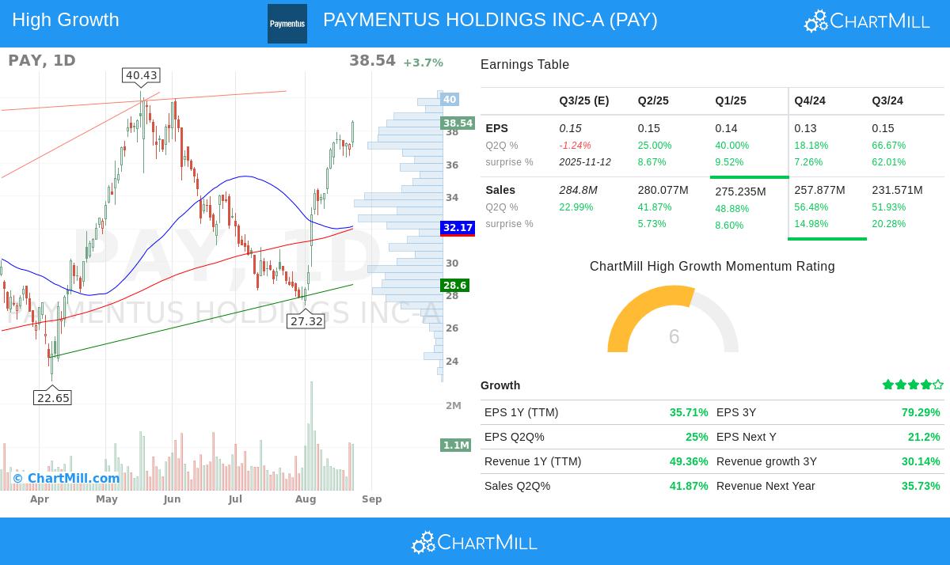Click the 'EPS 3Y' row label
This screenshot has height=565, width=950.
736,412
